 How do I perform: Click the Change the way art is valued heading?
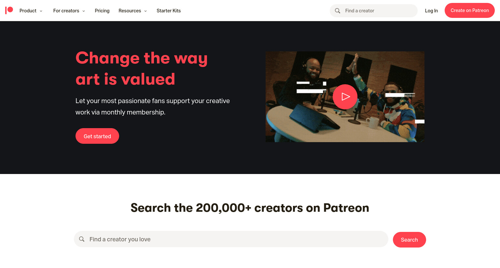point(142,68)
